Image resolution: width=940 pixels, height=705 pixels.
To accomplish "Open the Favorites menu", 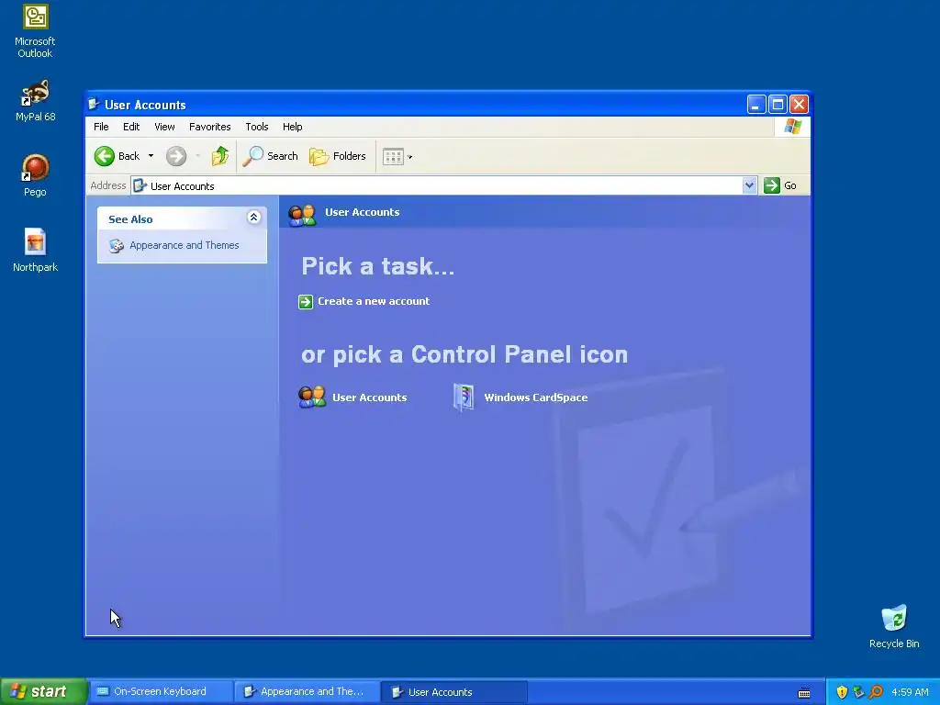I will (210, 127).
